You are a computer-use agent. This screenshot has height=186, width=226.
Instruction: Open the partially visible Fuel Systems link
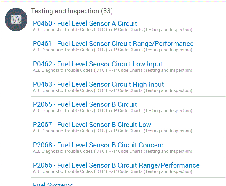pyautogui.click(x=53, y=184)
